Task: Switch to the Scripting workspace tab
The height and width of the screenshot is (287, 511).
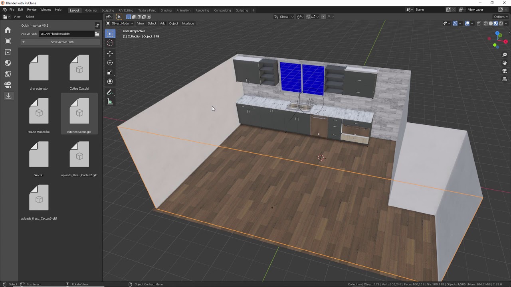Action: tap(242, 10)
